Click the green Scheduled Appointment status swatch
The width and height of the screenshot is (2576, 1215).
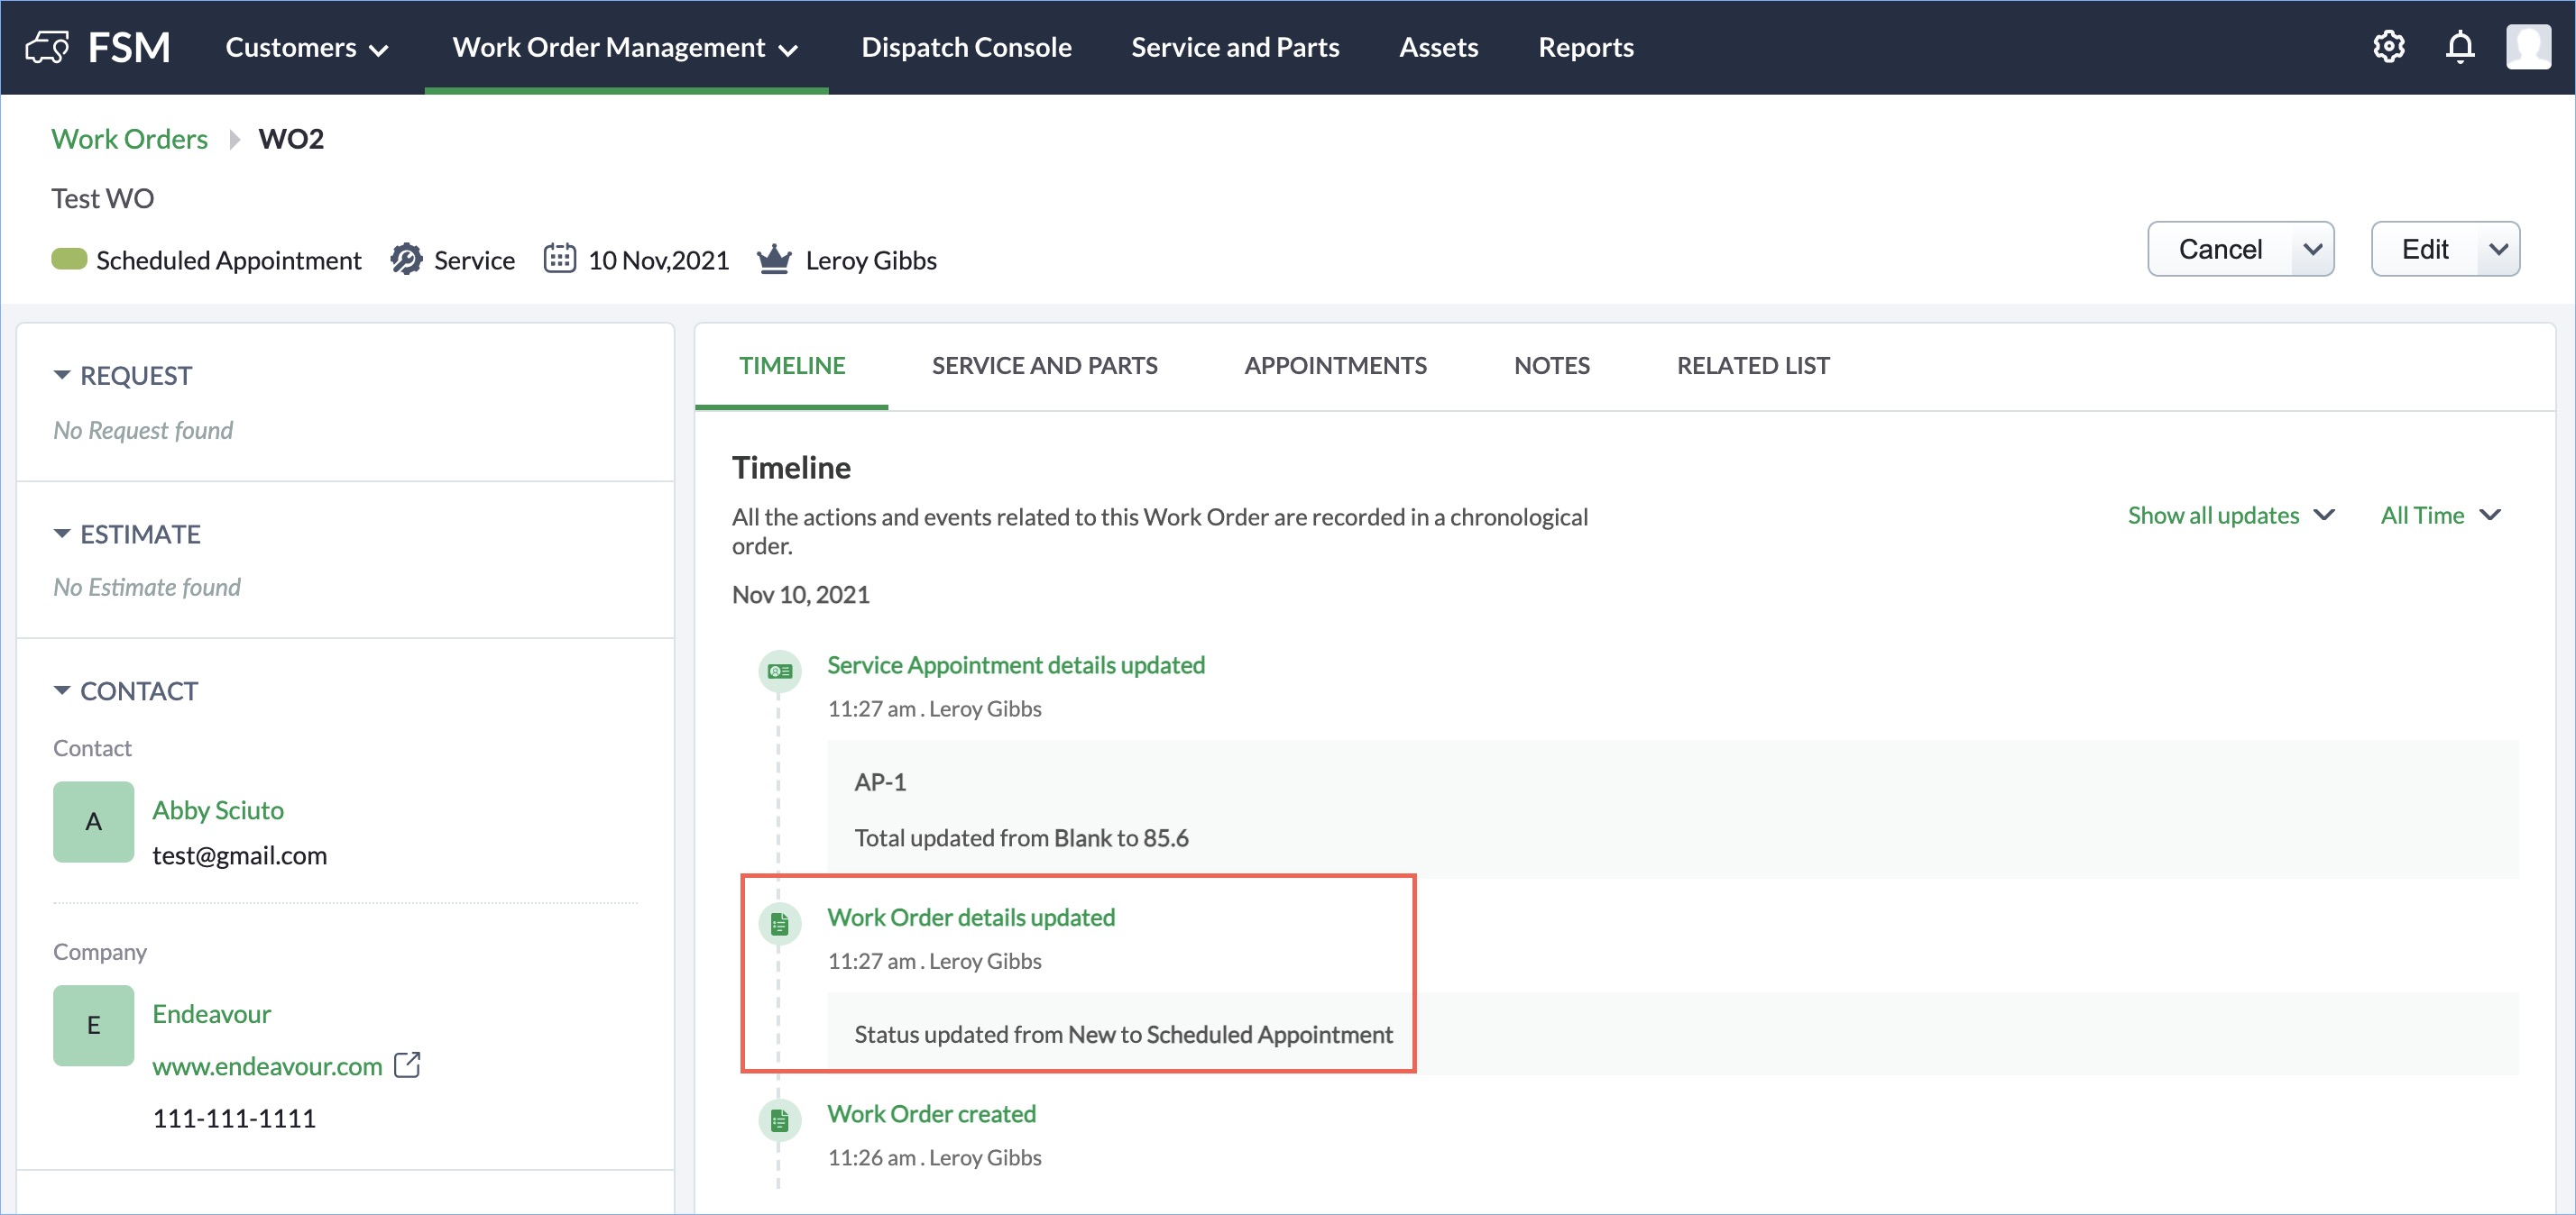pyautogui.click(x=69, y=260)
